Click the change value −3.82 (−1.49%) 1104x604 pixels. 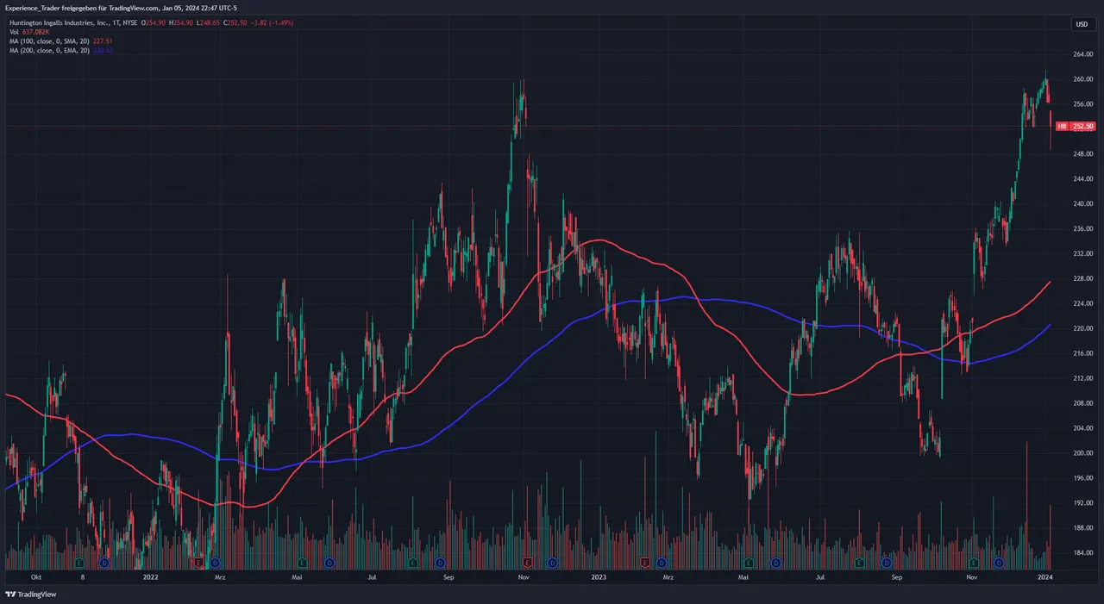(x=272, y=22)
